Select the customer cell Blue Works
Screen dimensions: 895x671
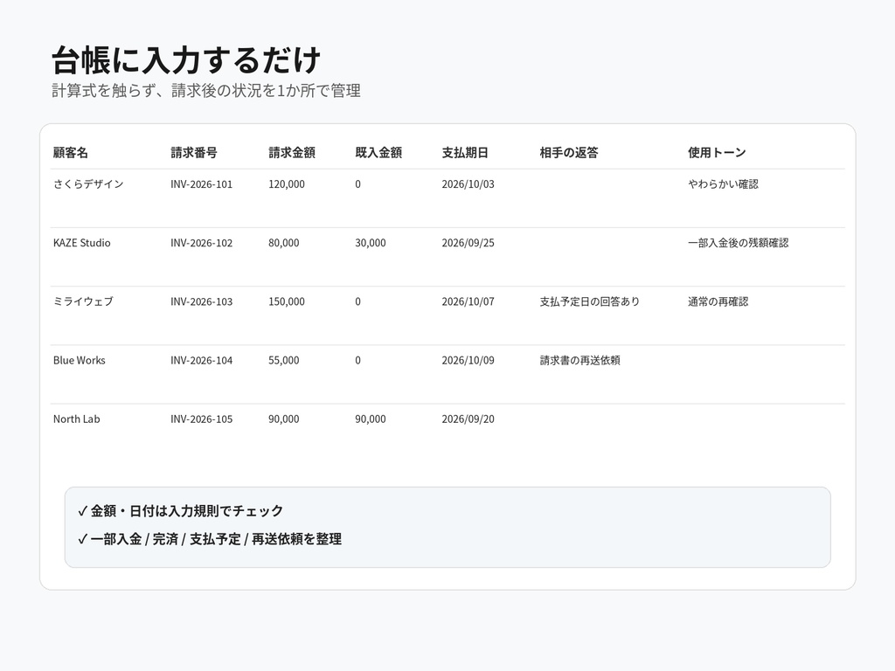[x=80, y=360]
